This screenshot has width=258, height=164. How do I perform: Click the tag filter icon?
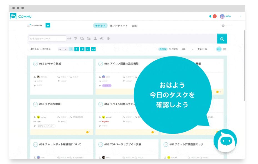coord(102,38)
